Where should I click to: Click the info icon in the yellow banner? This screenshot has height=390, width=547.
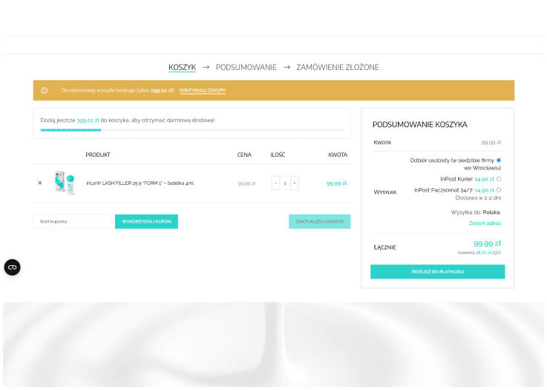pos(45,91)
